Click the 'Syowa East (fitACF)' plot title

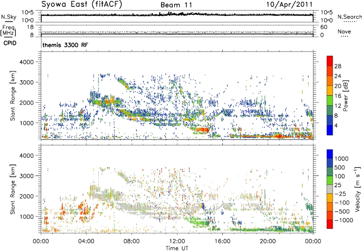[x=81, y=4]
